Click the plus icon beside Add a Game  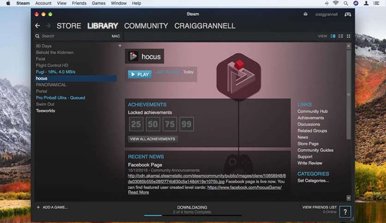[38, 207]
